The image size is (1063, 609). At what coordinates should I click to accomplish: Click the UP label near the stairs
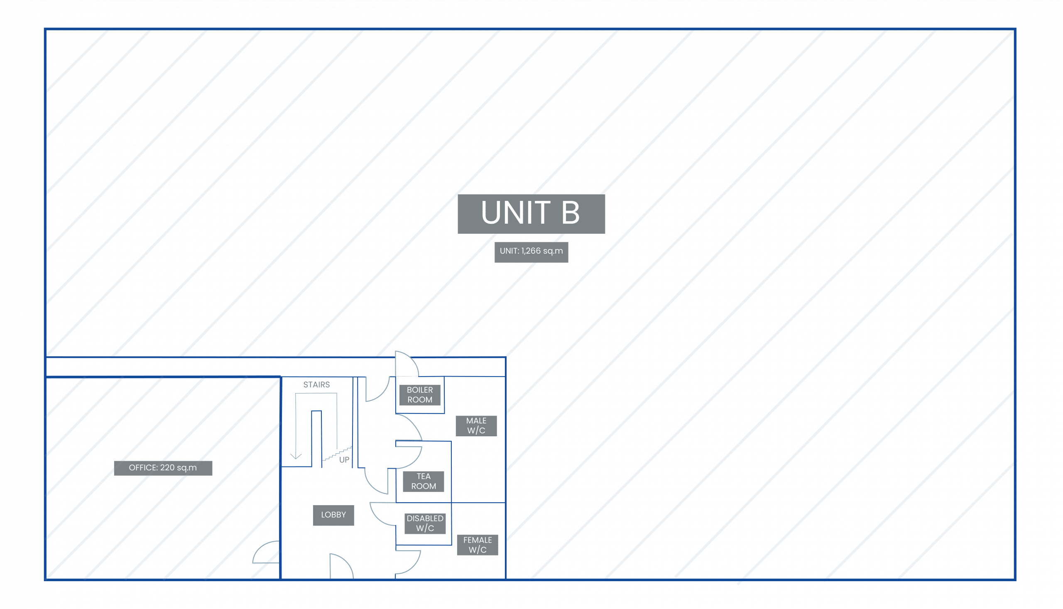pyautogui.click(x=344, y=460)
